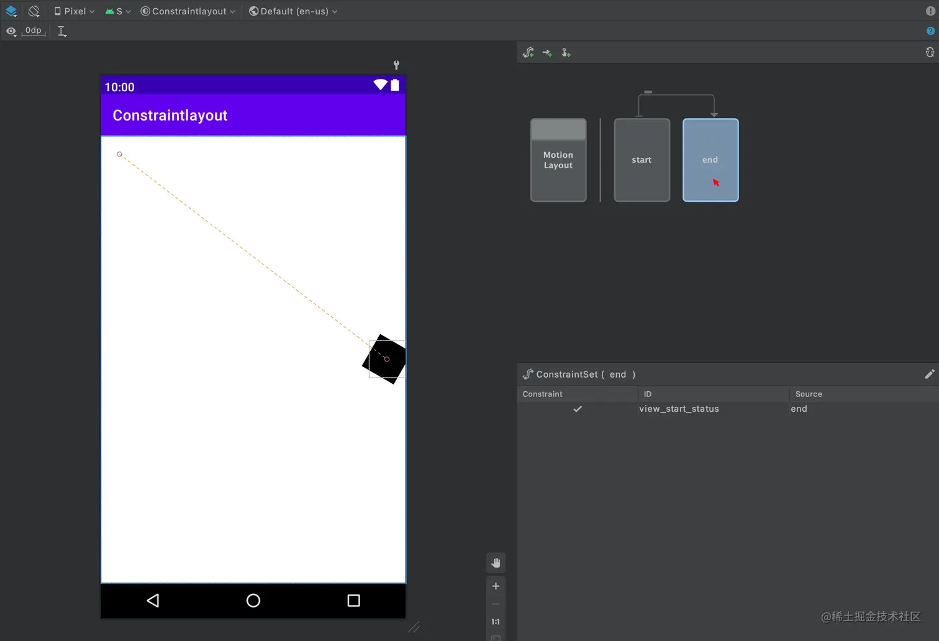Toggle view options eye icon

click(11, 31)
